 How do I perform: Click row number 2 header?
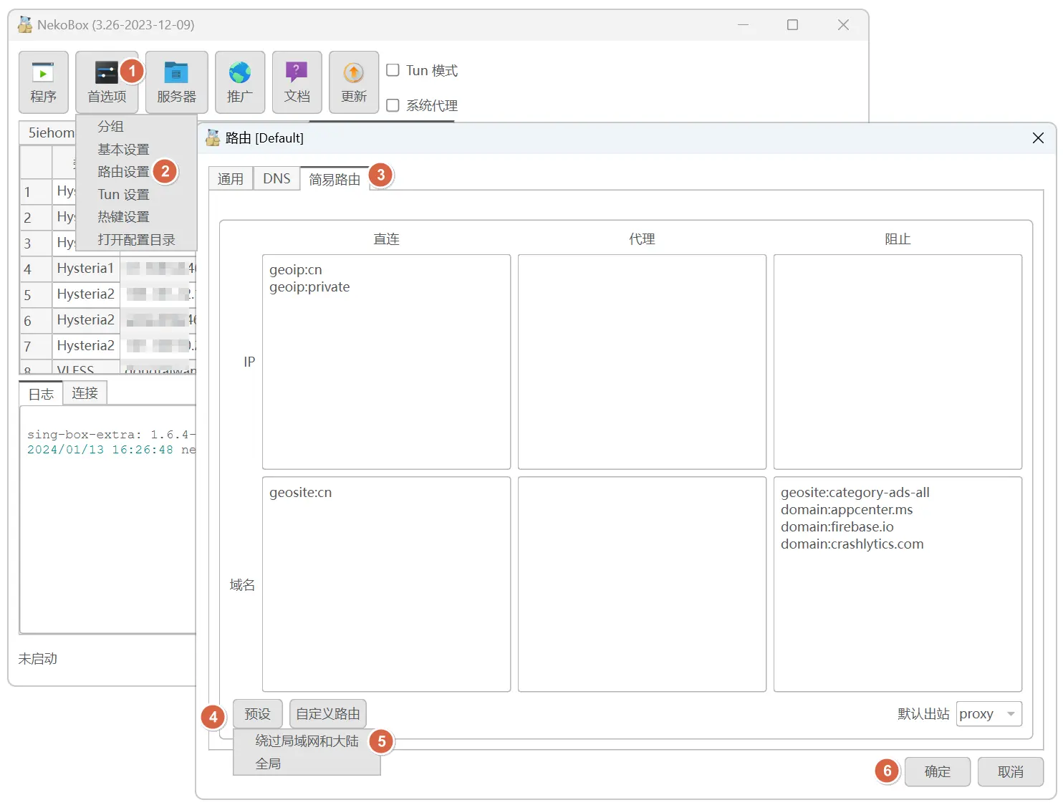pos(36,218)
